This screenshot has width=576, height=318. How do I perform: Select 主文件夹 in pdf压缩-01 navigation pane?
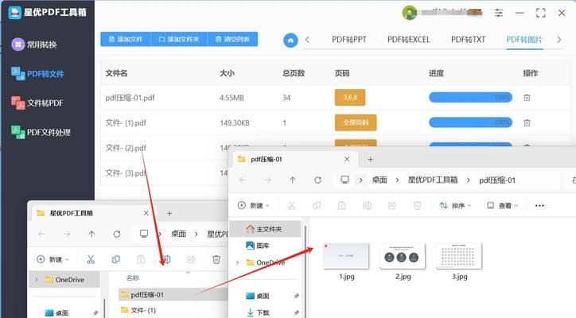tap(265, 229)
